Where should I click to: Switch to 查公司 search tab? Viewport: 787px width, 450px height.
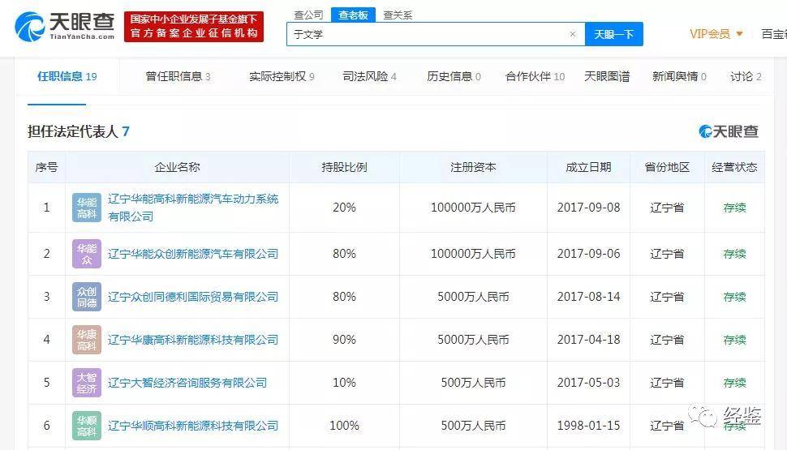coord(307,15)
